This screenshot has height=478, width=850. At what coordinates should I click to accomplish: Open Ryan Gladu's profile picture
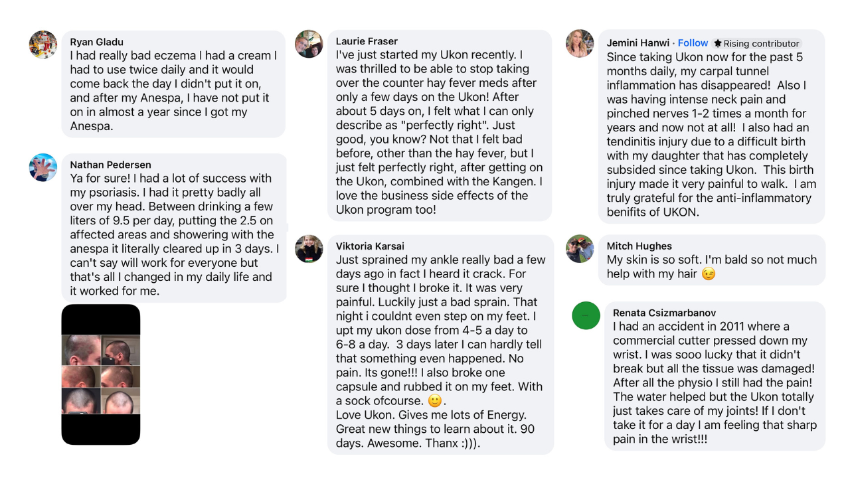[x=43, y=44]
